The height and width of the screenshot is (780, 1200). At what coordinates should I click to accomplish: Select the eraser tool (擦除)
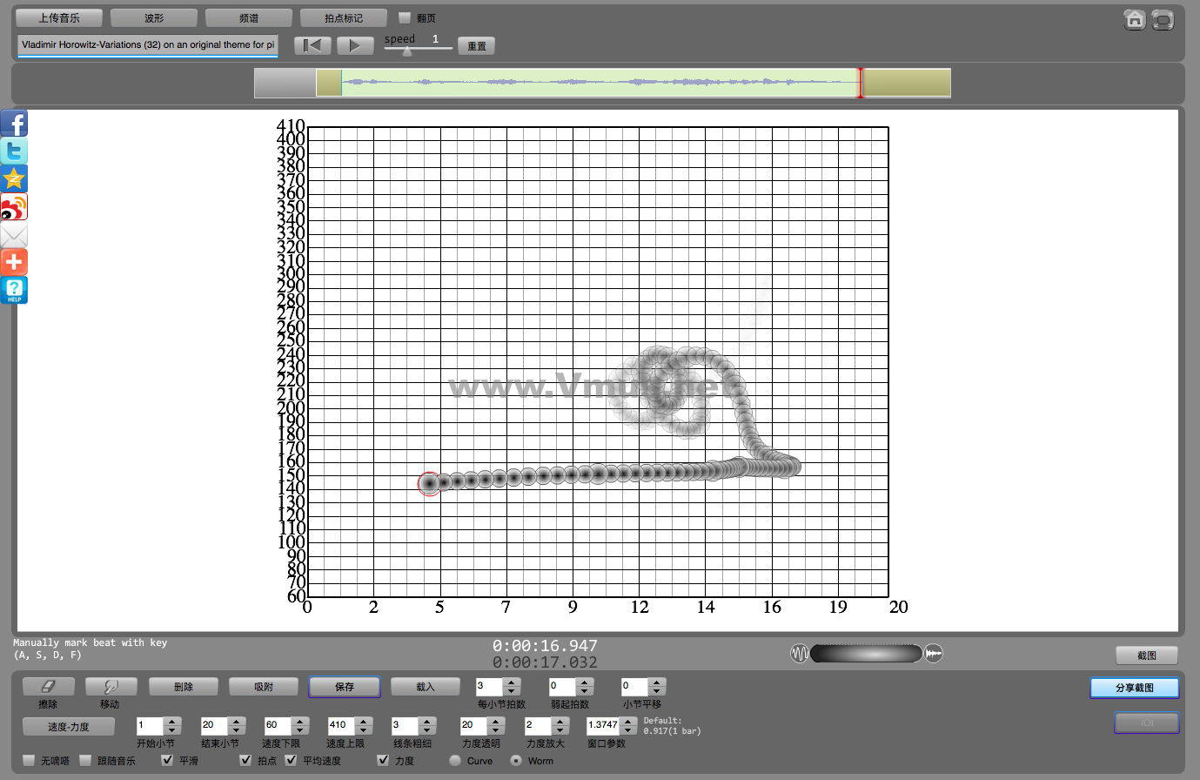[48, 687]
